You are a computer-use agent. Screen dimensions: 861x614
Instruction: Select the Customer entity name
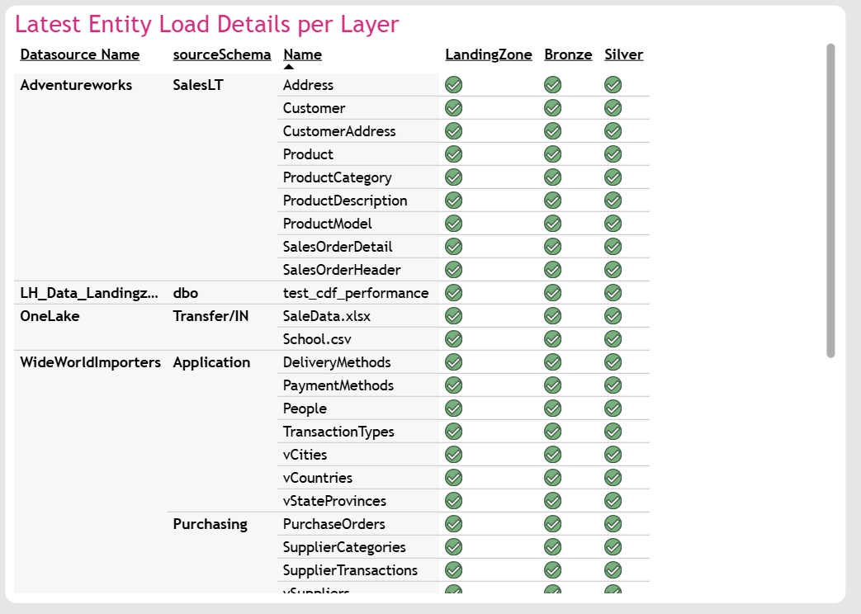[x=314, y=108]
